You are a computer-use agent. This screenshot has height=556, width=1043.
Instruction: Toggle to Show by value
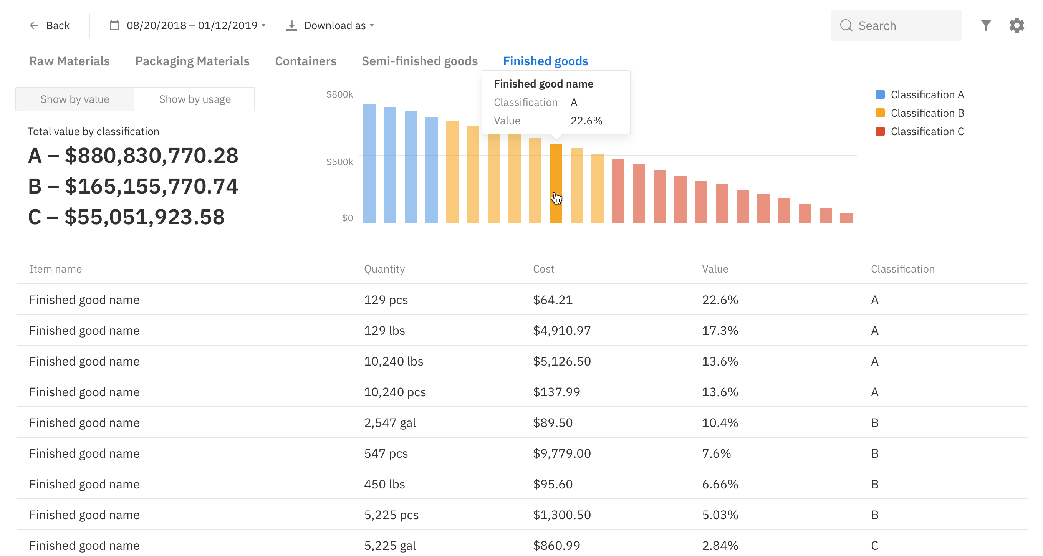[75, 99]
